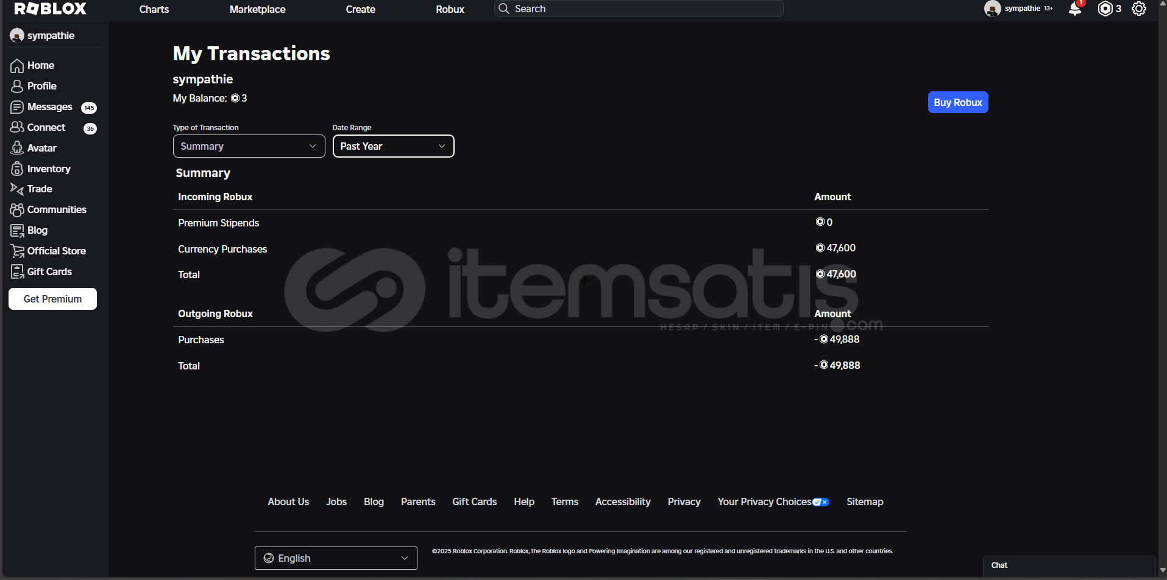Viewport: 1167px width, 580px height.
Task: Click the sidebar Gift Cards icon
Action: (17, 271)
